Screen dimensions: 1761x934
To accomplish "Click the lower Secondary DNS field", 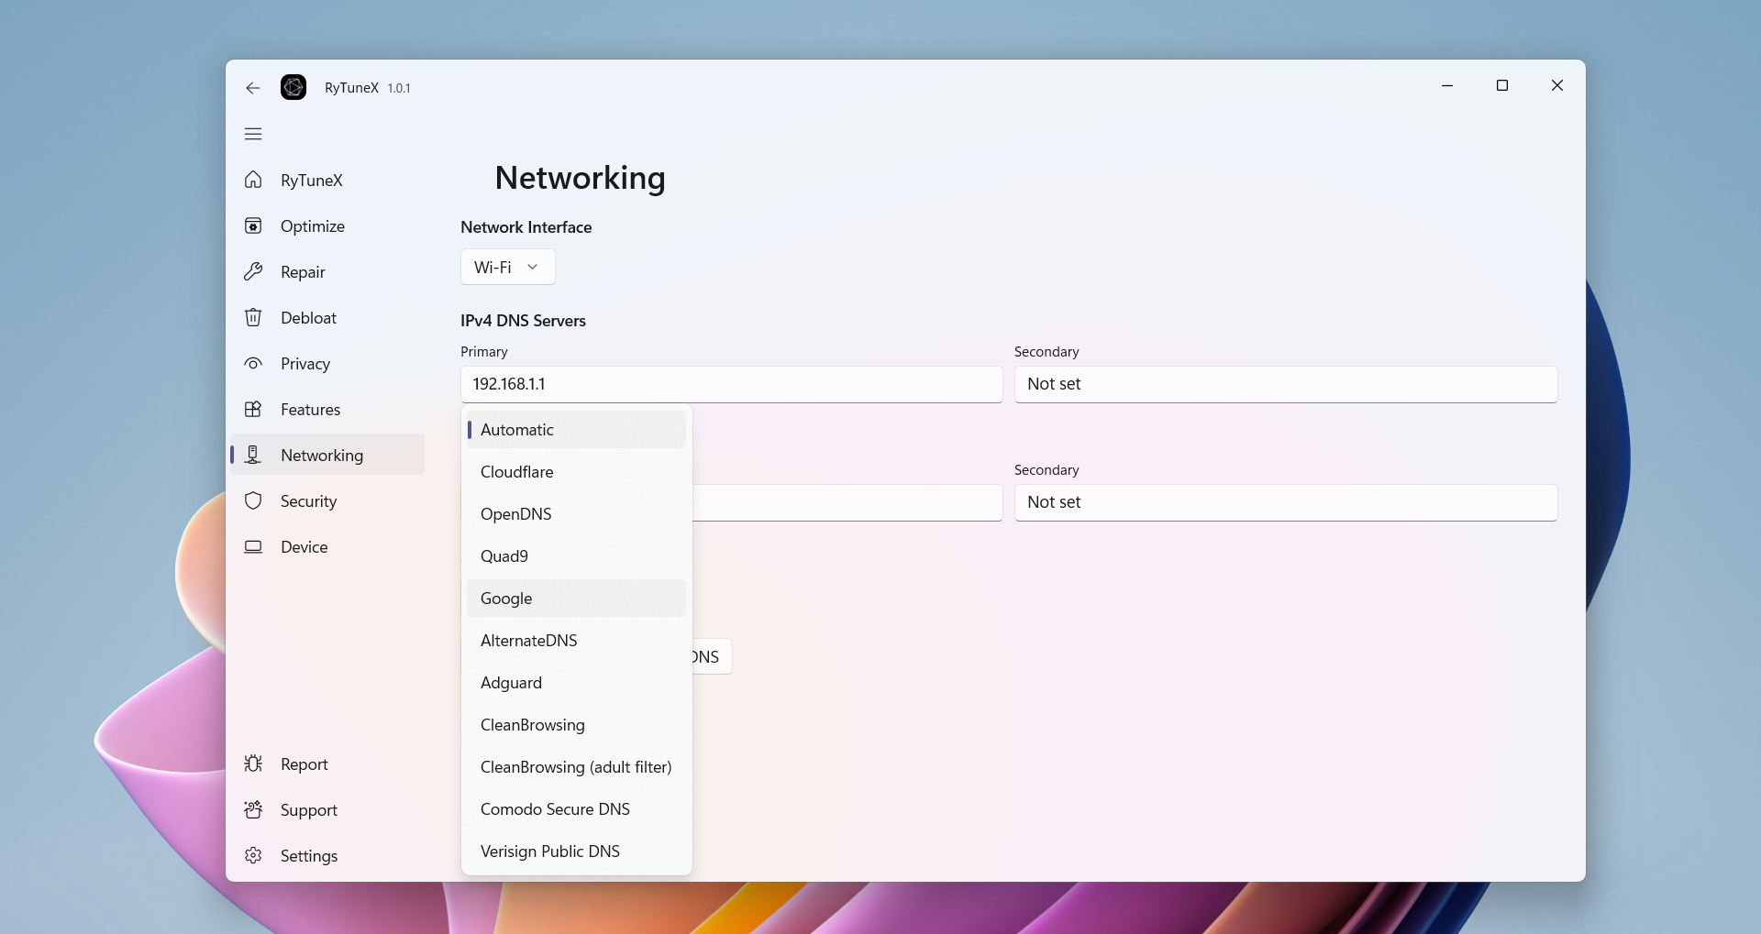I will [1286, 502].
